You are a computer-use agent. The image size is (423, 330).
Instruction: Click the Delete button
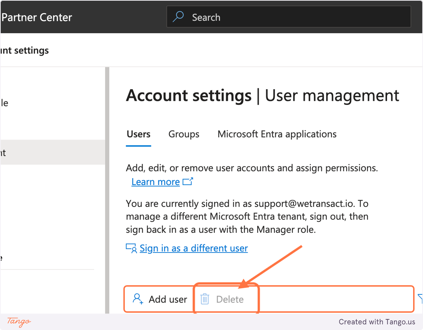pos(222,299)
